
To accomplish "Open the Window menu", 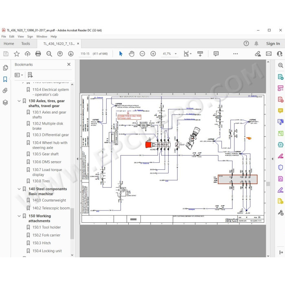I will [x=42, y=36].
